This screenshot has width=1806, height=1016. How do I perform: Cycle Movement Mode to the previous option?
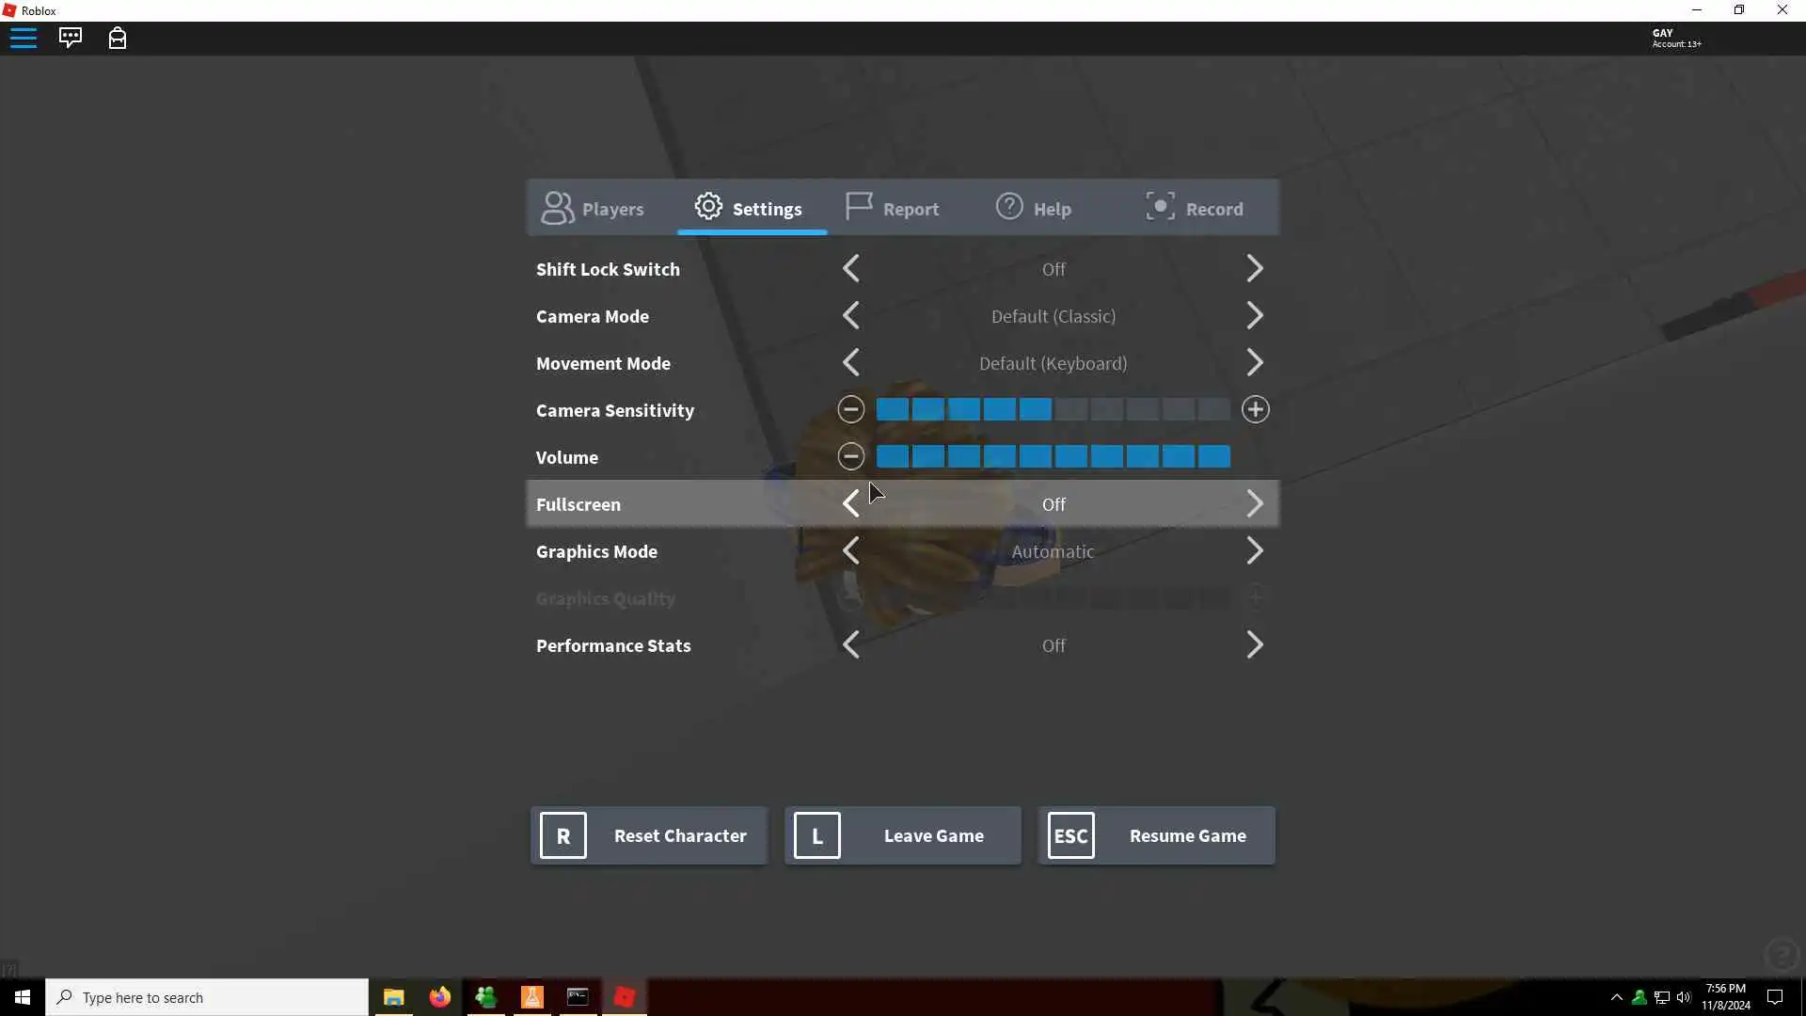(850, 362)
